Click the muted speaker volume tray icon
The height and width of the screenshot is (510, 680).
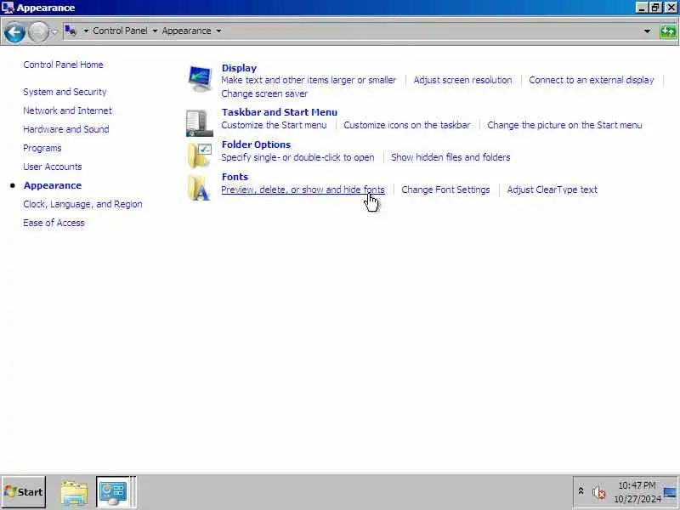598,492
